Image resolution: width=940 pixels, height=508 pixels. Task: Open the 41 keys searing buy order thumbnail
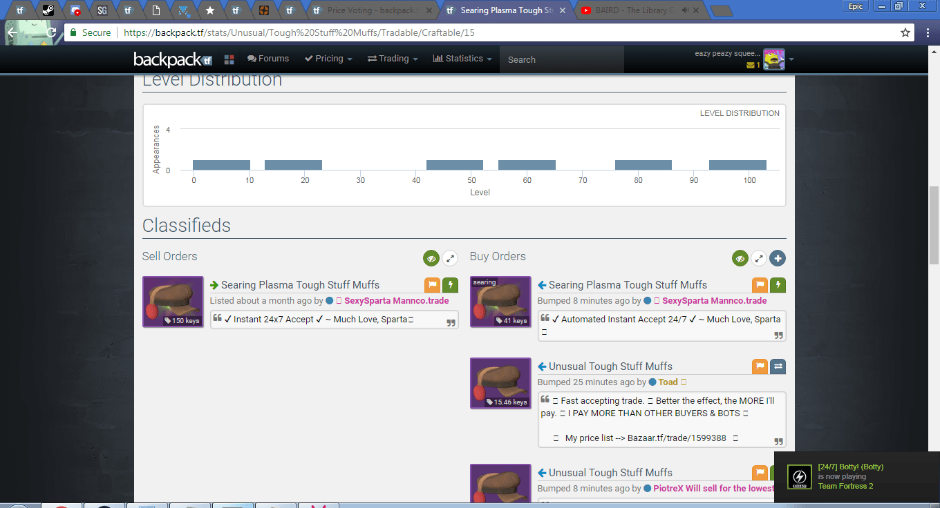[500, 302]
